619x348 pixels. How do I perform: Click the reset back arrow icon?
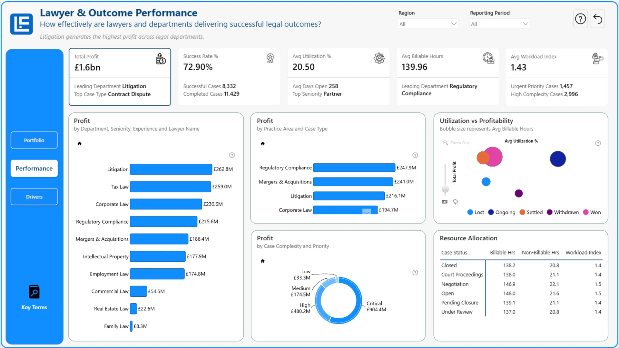(598, 19)
